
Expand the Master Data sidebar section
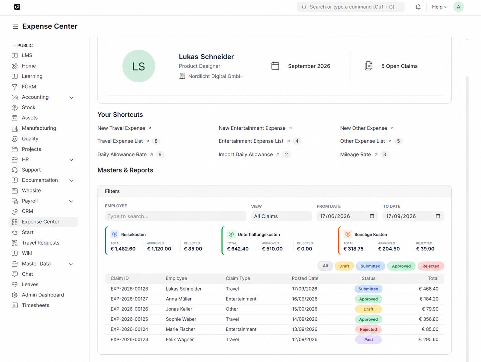point(71,264)
